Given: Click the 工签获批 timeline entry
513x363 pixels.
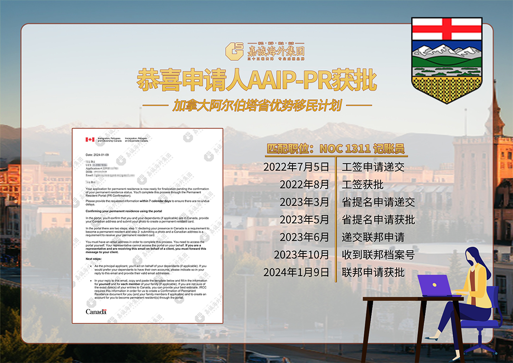Looking at the screenshot, I should pos(362,184).
